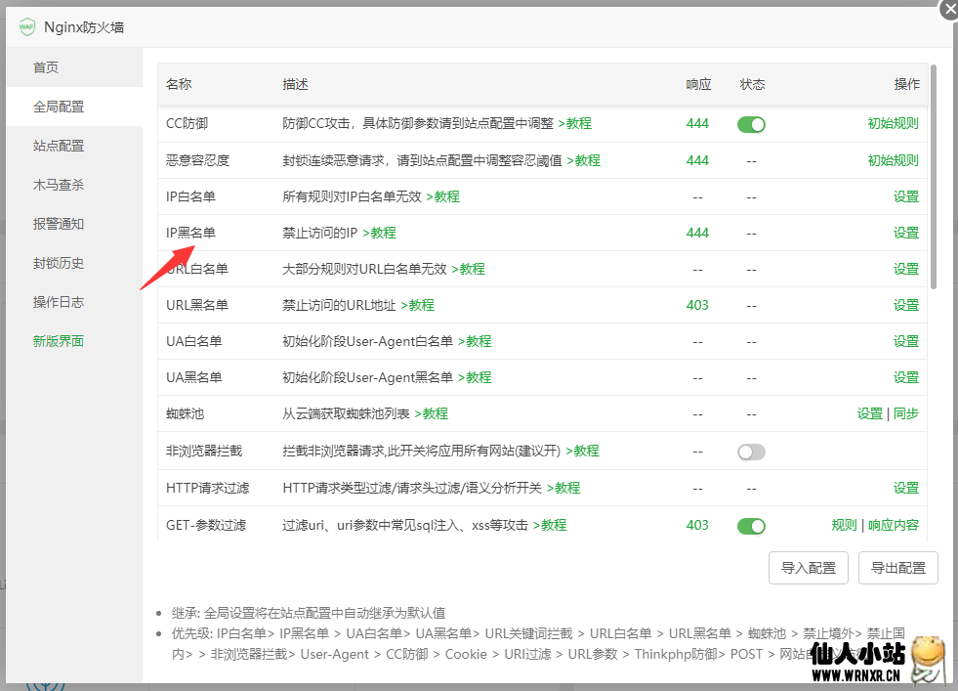Open the 恶意容忍度 教程 link
The width and height of the screenshot is (958, 691).
(x=583, y=160)
